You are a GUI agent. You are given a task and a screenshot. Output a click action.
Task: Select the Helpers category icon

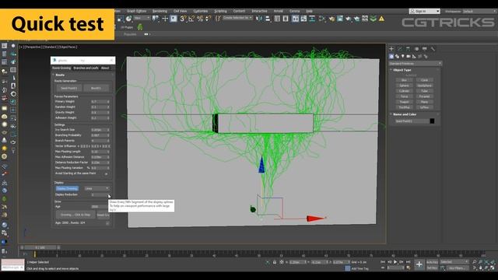pyautogui.click(x=414, y=56)
